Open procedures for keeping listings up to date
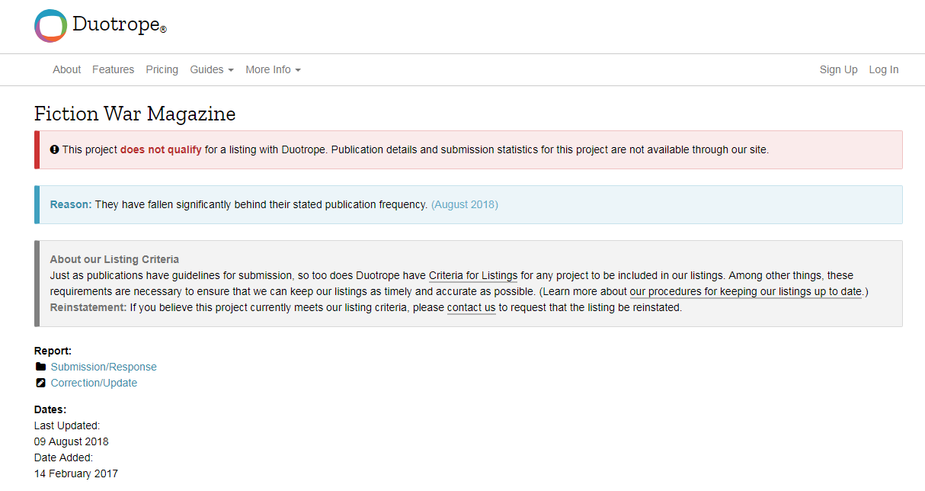This screenshot has height=491, width=925. tap(745, 291)
